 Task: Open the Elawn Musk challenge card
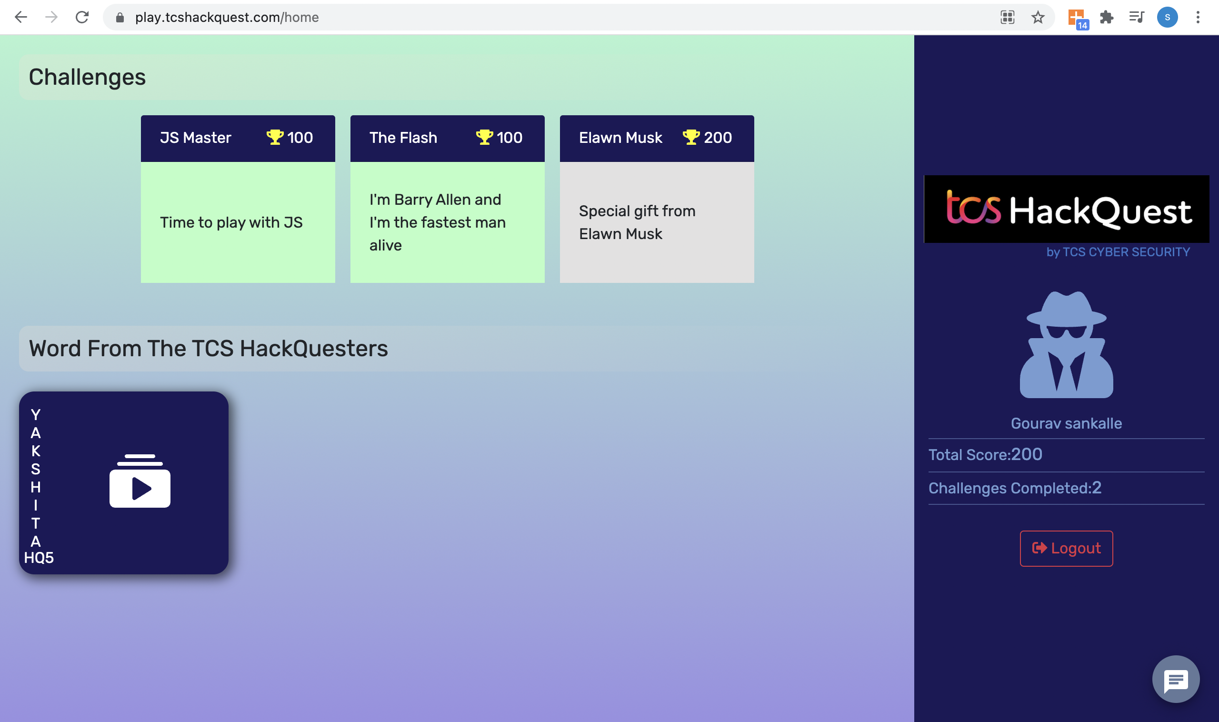click(657, 199)
